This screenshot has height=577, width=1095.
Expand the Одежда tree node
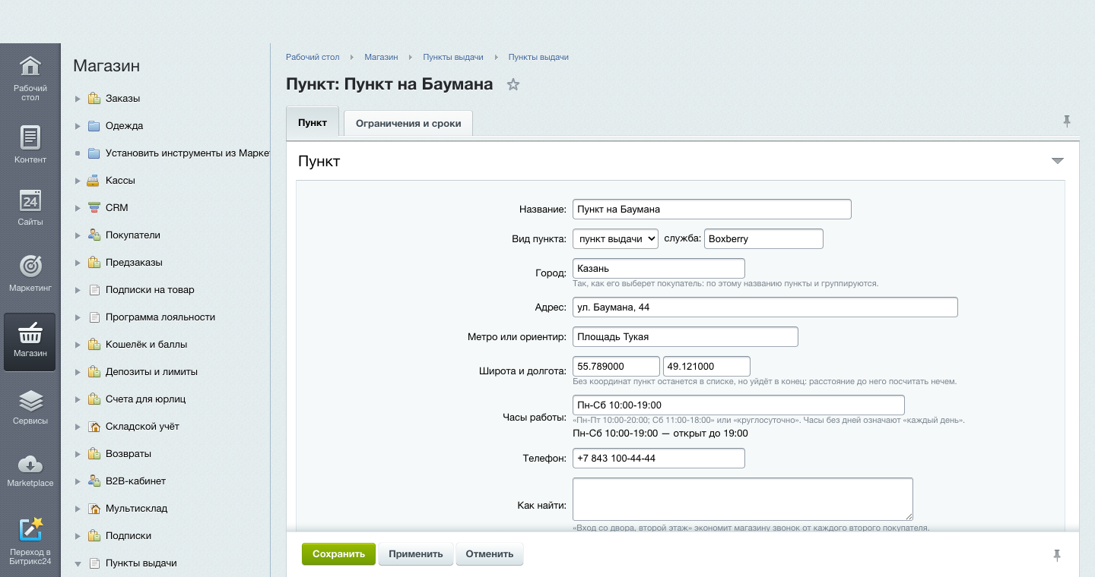pyautogui.click(x=78, y=126)
